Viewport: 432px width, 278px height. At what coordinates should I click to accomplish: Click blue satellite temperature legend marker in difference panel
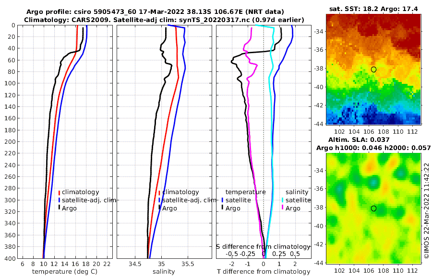tap(222, 200)
